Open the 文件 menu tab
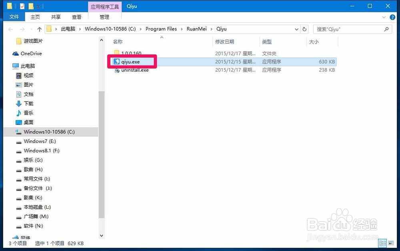 click(14, 17)
